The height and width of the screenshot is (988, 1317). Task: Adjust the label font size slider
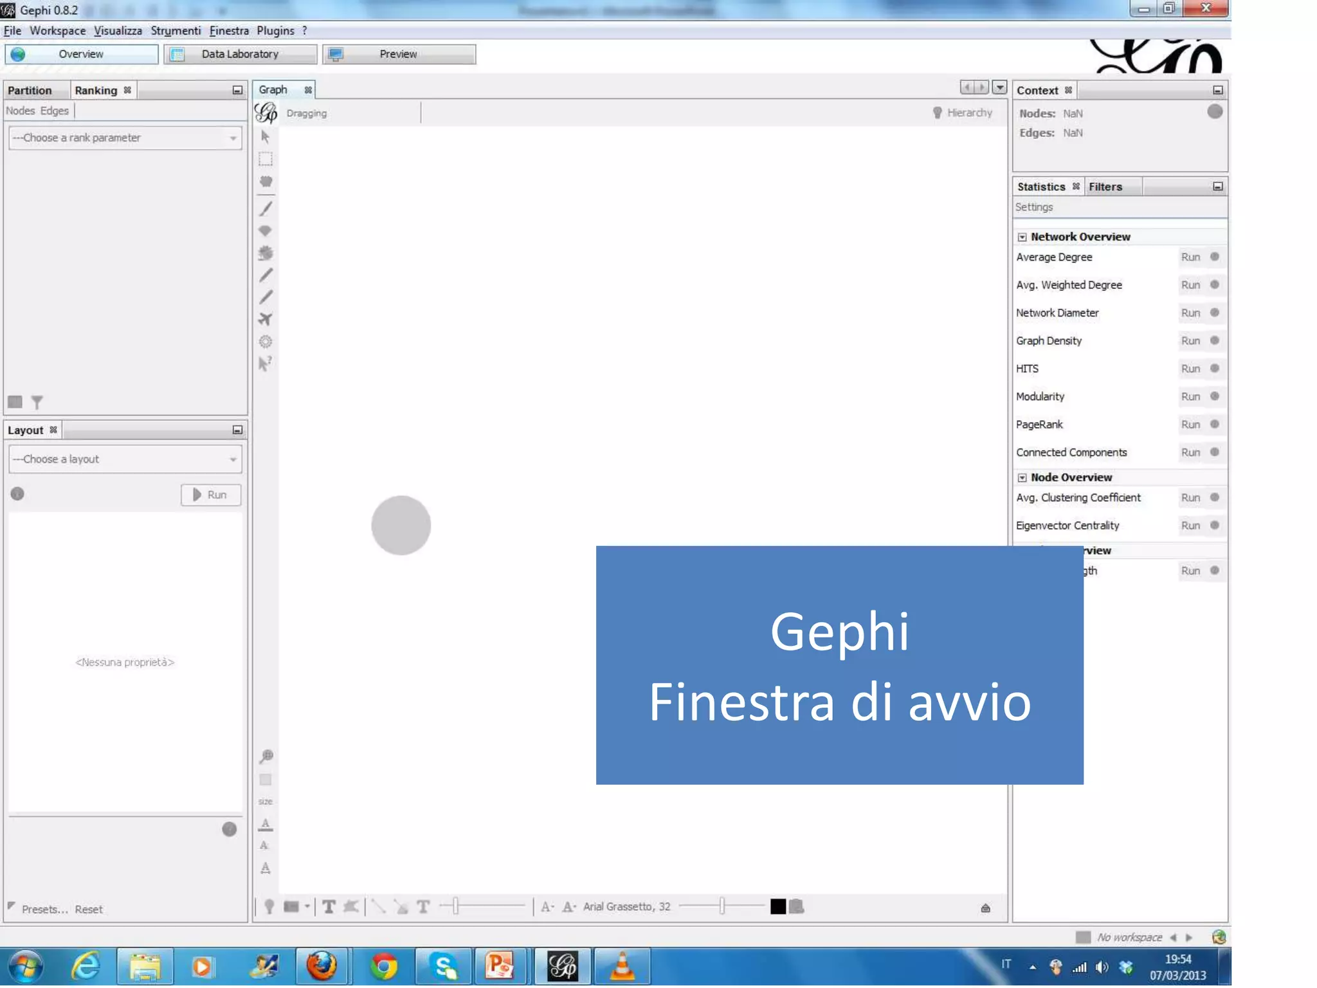(722, 906)
